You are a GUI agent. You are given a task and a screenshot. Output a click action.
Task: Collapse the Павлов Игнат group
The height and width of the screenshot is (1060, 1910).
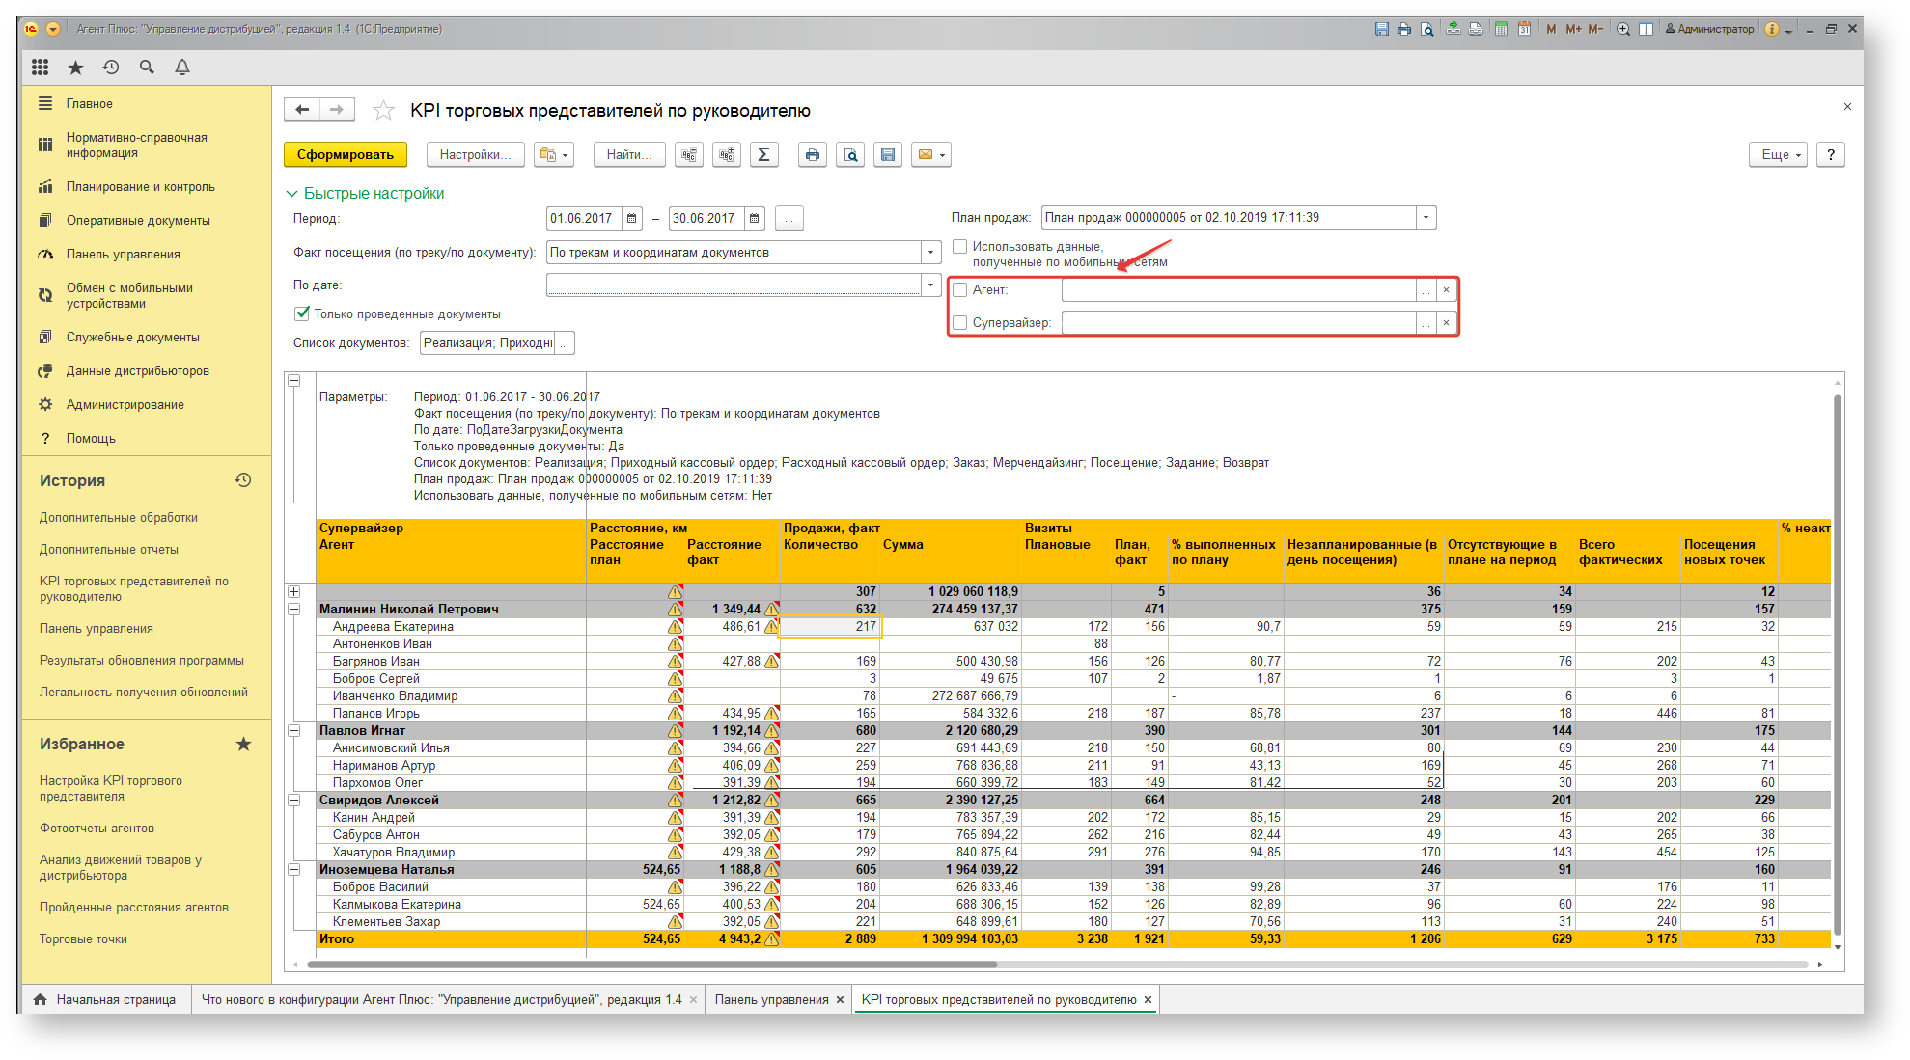point(294,730)
